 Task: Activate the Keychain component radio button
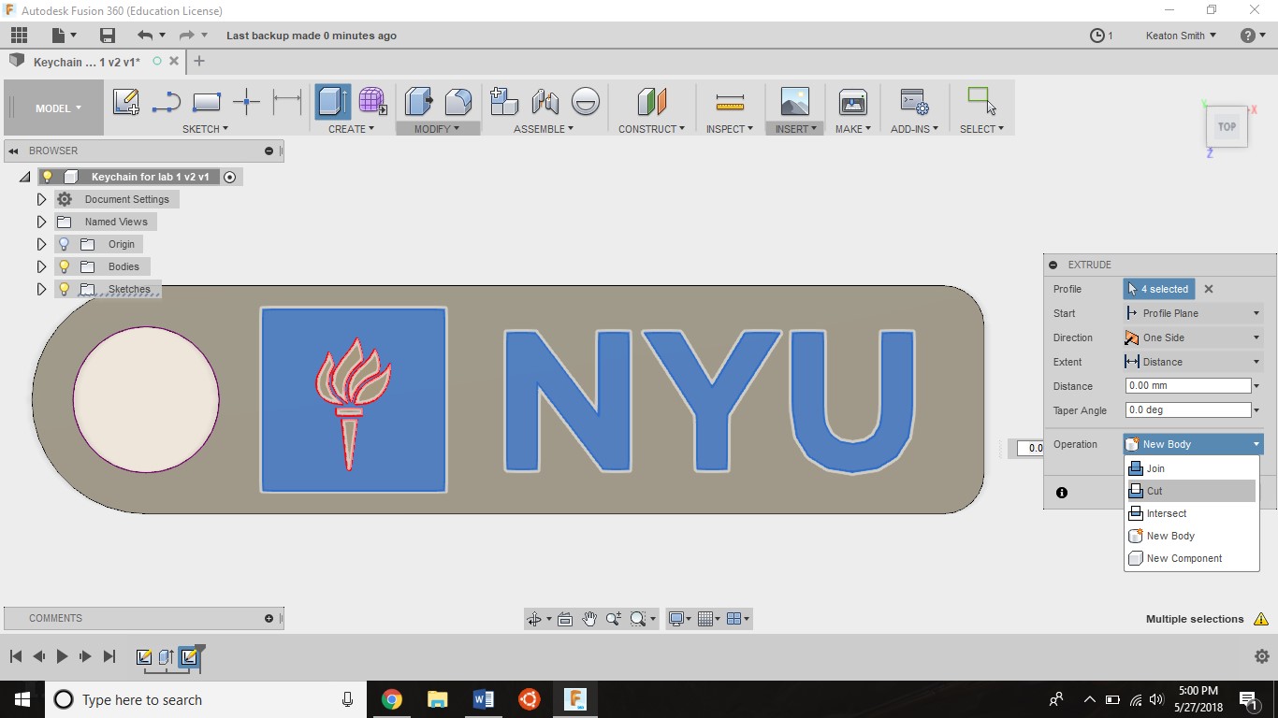229,177
